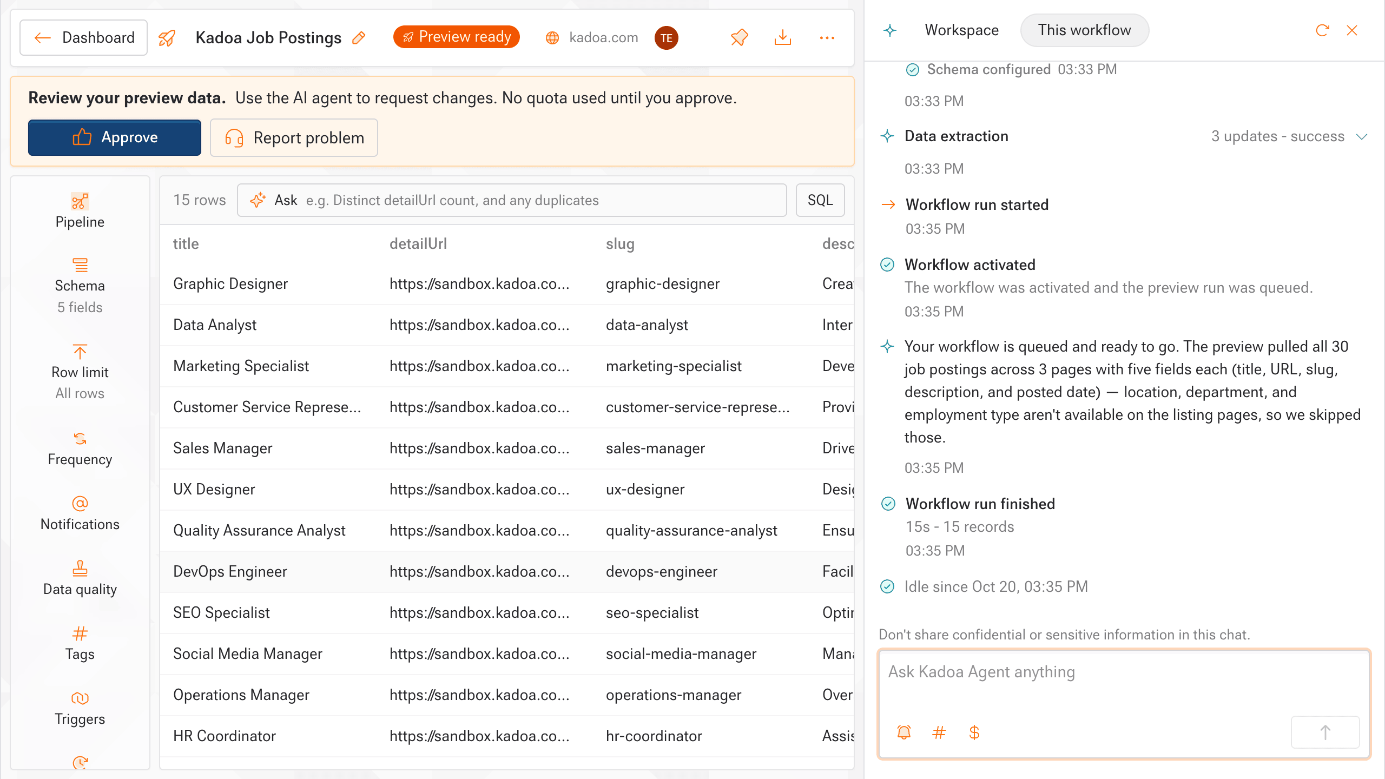Click the edit pencil next to Kadoa Job Postings
The height and width of the screenshot is (779, 1385).
pyautogui.click(x=359, y=37)
